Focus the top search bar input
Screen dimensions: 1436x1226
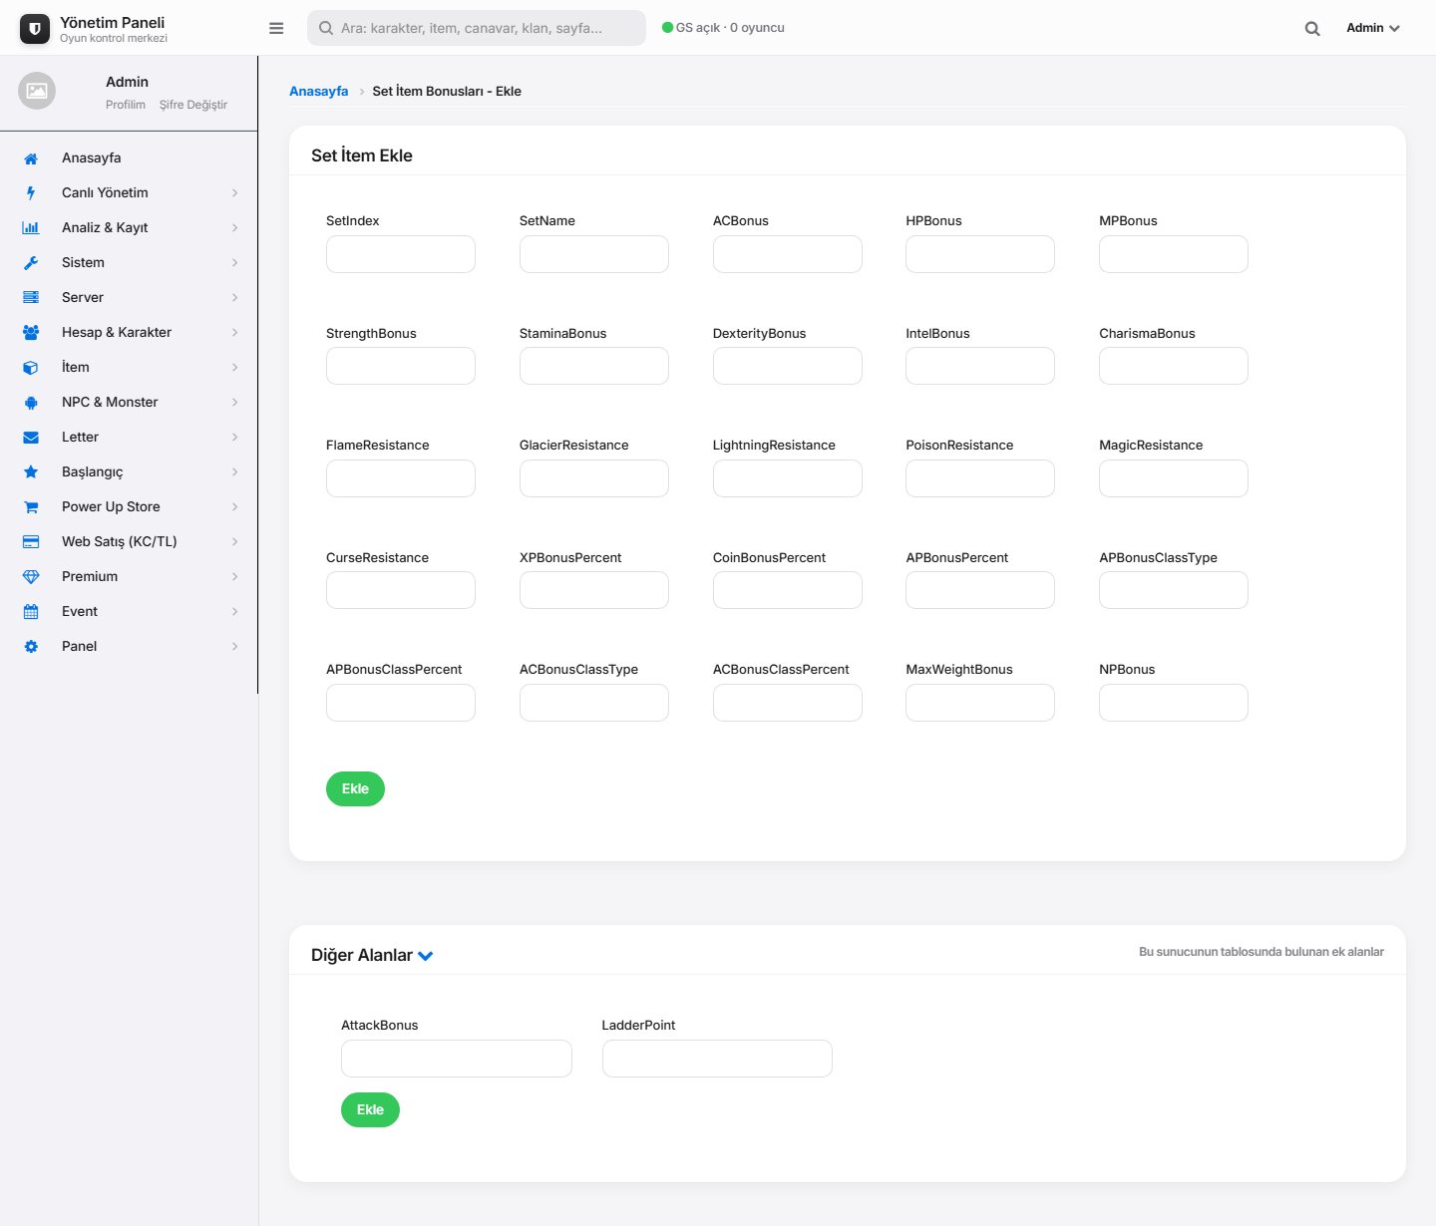click(x=477, y=28)
